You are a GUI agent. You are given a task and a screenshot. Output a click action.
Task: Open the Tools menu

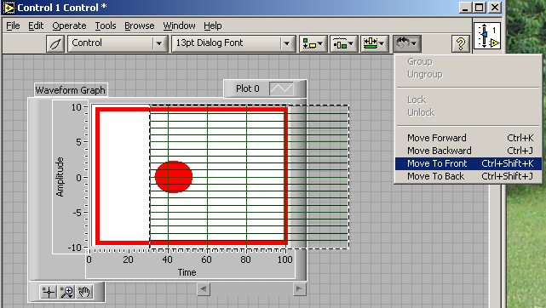click(106, 26)
